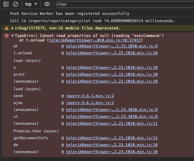Open telerikReportViewer link ending min.js:10:17411
The height and width of the screenshot is (161, 194).
pos(95,40)
